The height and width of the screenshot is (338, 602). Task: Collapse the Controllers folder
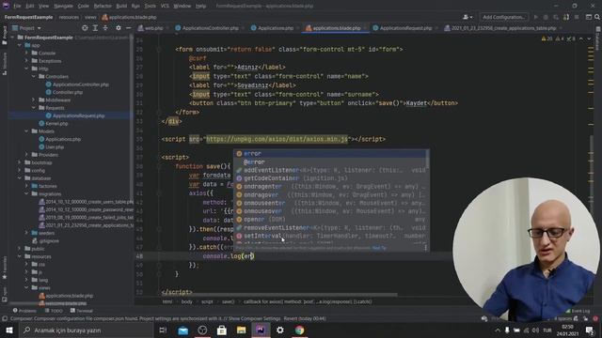coord(34,76)
